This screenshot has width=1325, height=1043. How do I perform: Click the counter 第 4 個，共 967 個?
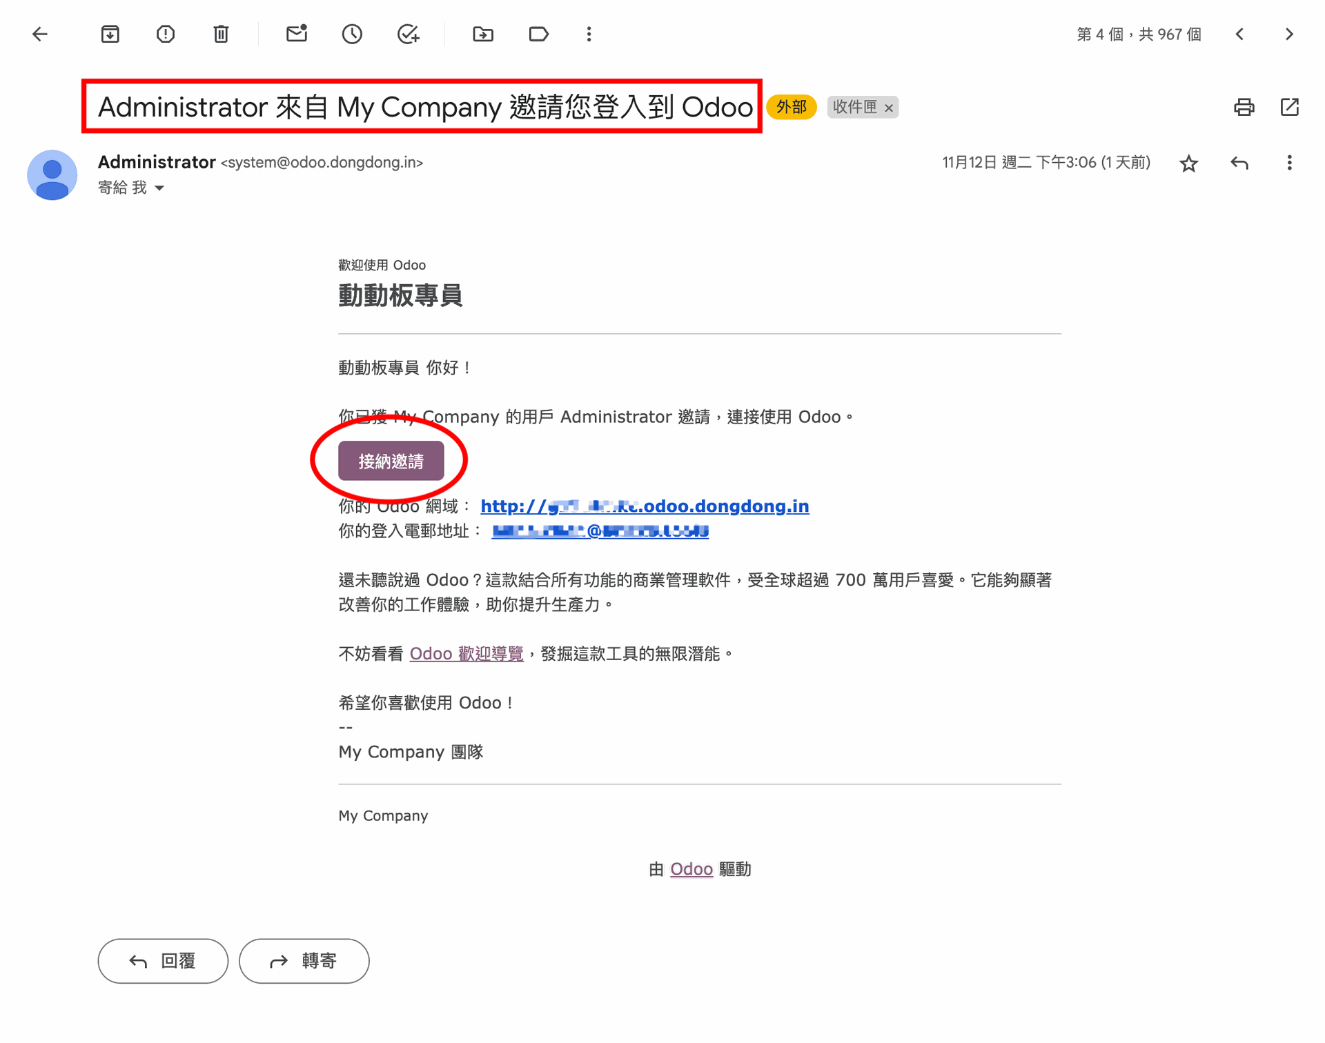point(1139,34)
